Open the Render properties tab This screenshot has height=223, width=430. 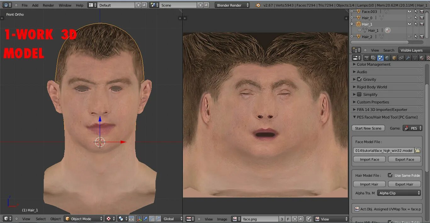click(x=366, y=58)
